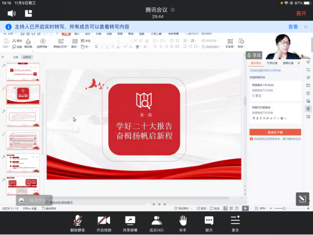Click the info icon beside 腾讯会议 title
Screen dimensions: 313x235
[x=173, y=9]
